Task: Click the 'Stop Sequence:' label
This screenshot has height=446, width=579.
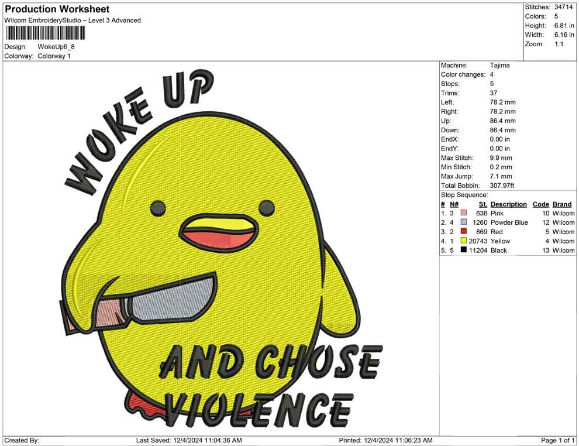Action: (x=464, y=195)
